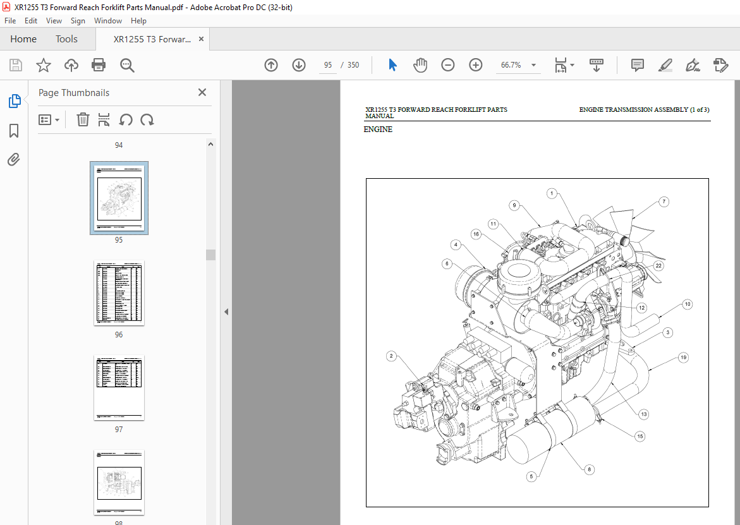Rotate page clockwise
The image size is (740, 525).
pos(147,120)
